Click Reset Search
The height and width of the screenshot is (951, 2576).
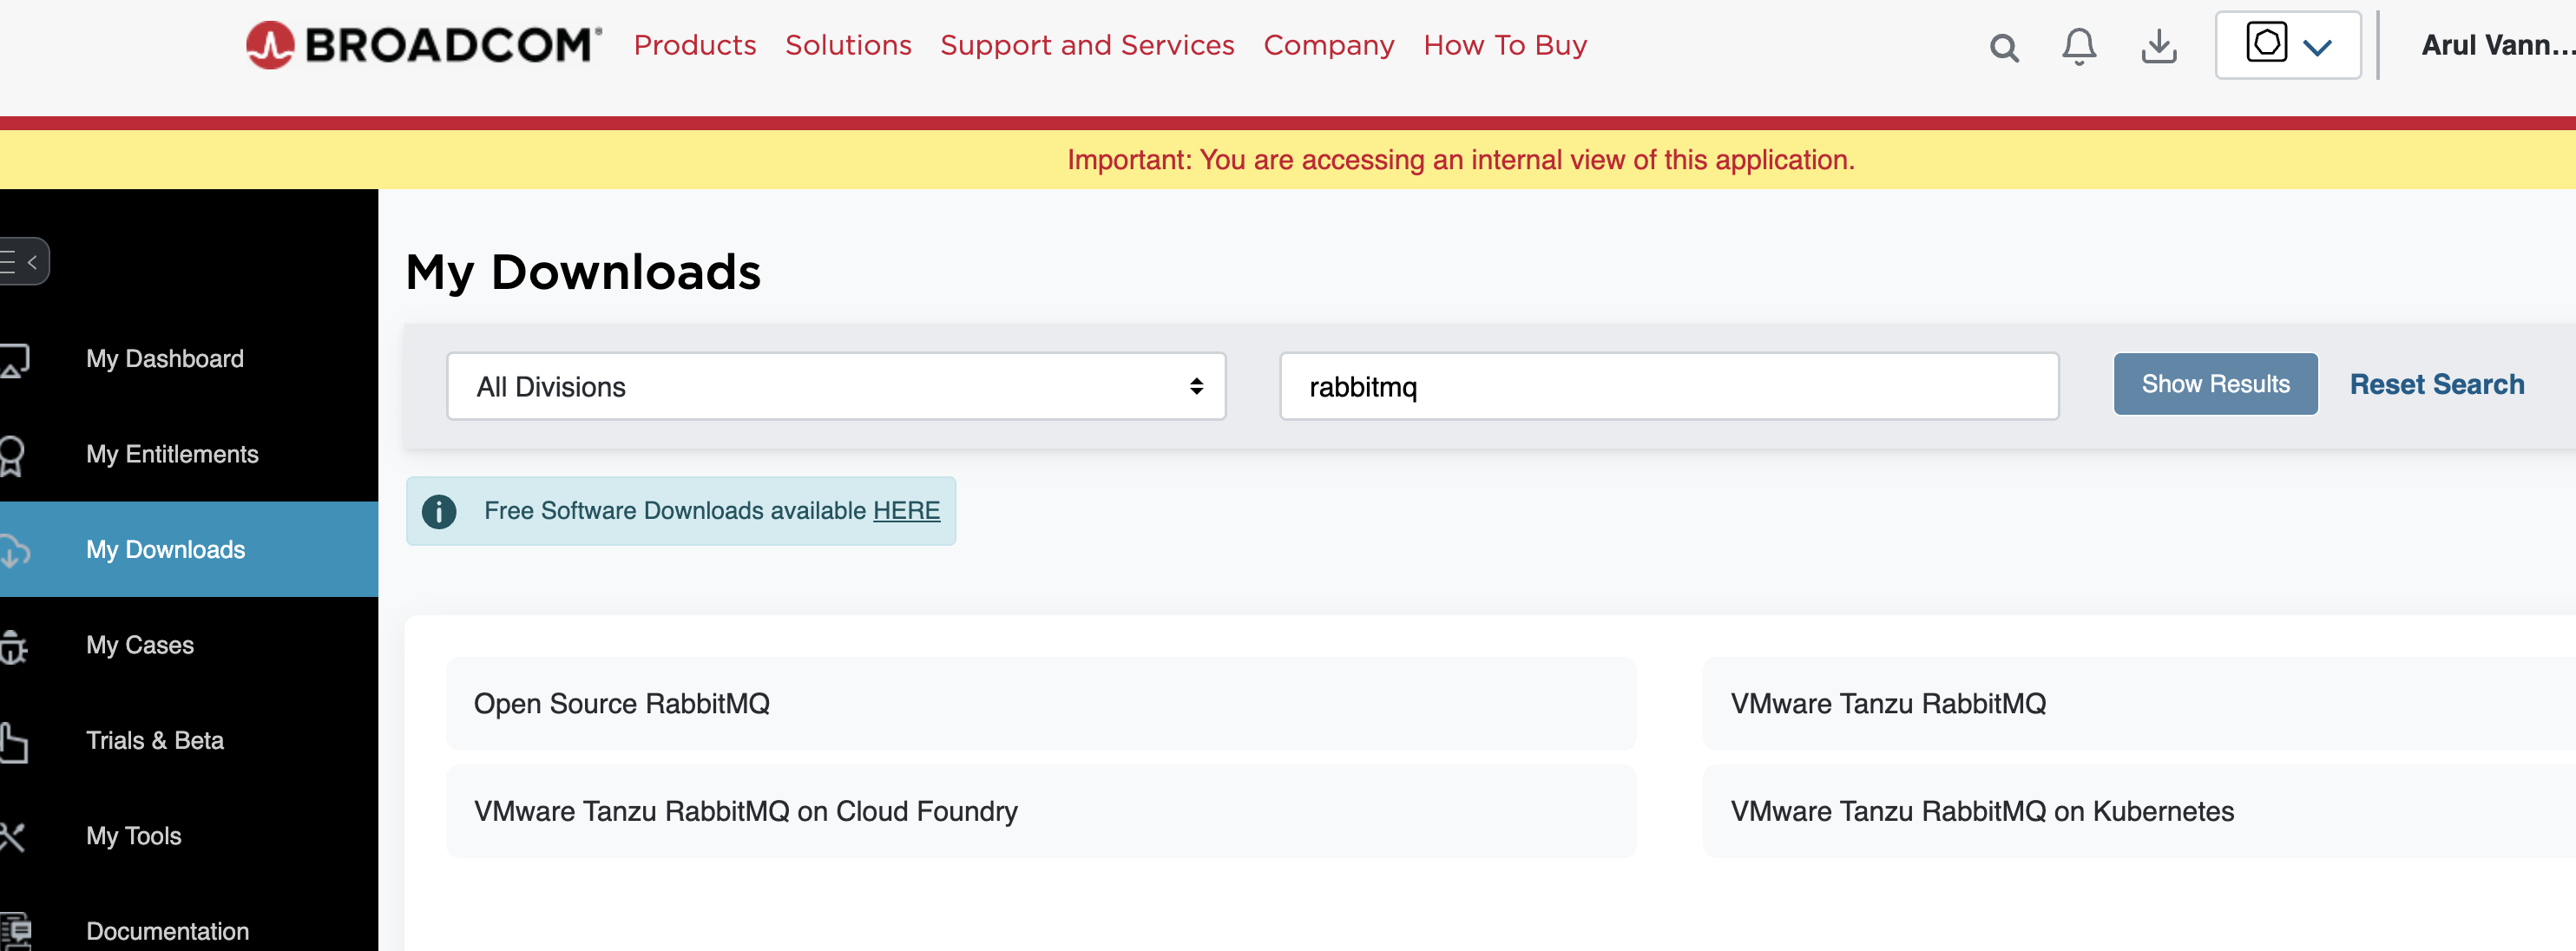coord(2437,384)
